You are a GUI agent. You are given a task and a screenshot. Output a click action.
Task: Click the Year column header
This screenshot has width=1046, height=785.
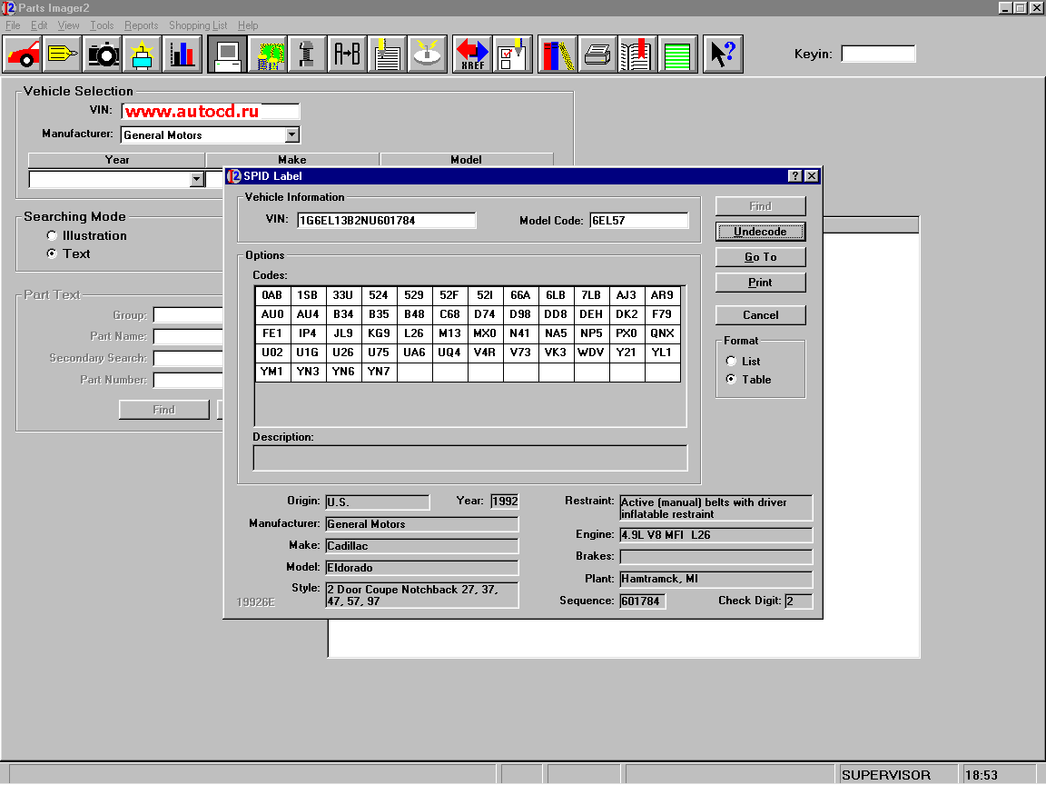click(x=117, y=160)
